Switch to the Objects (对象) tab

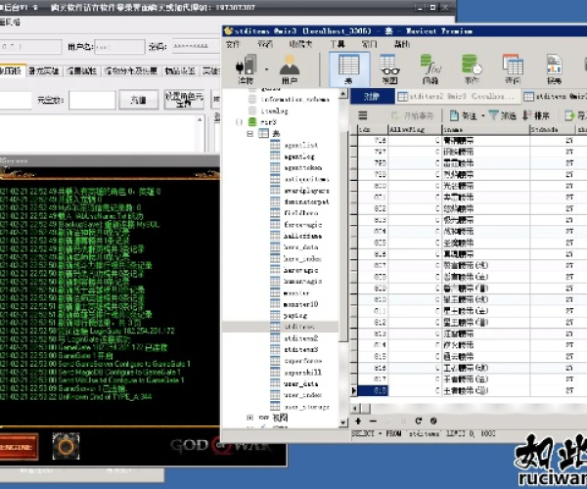point(372,96)
